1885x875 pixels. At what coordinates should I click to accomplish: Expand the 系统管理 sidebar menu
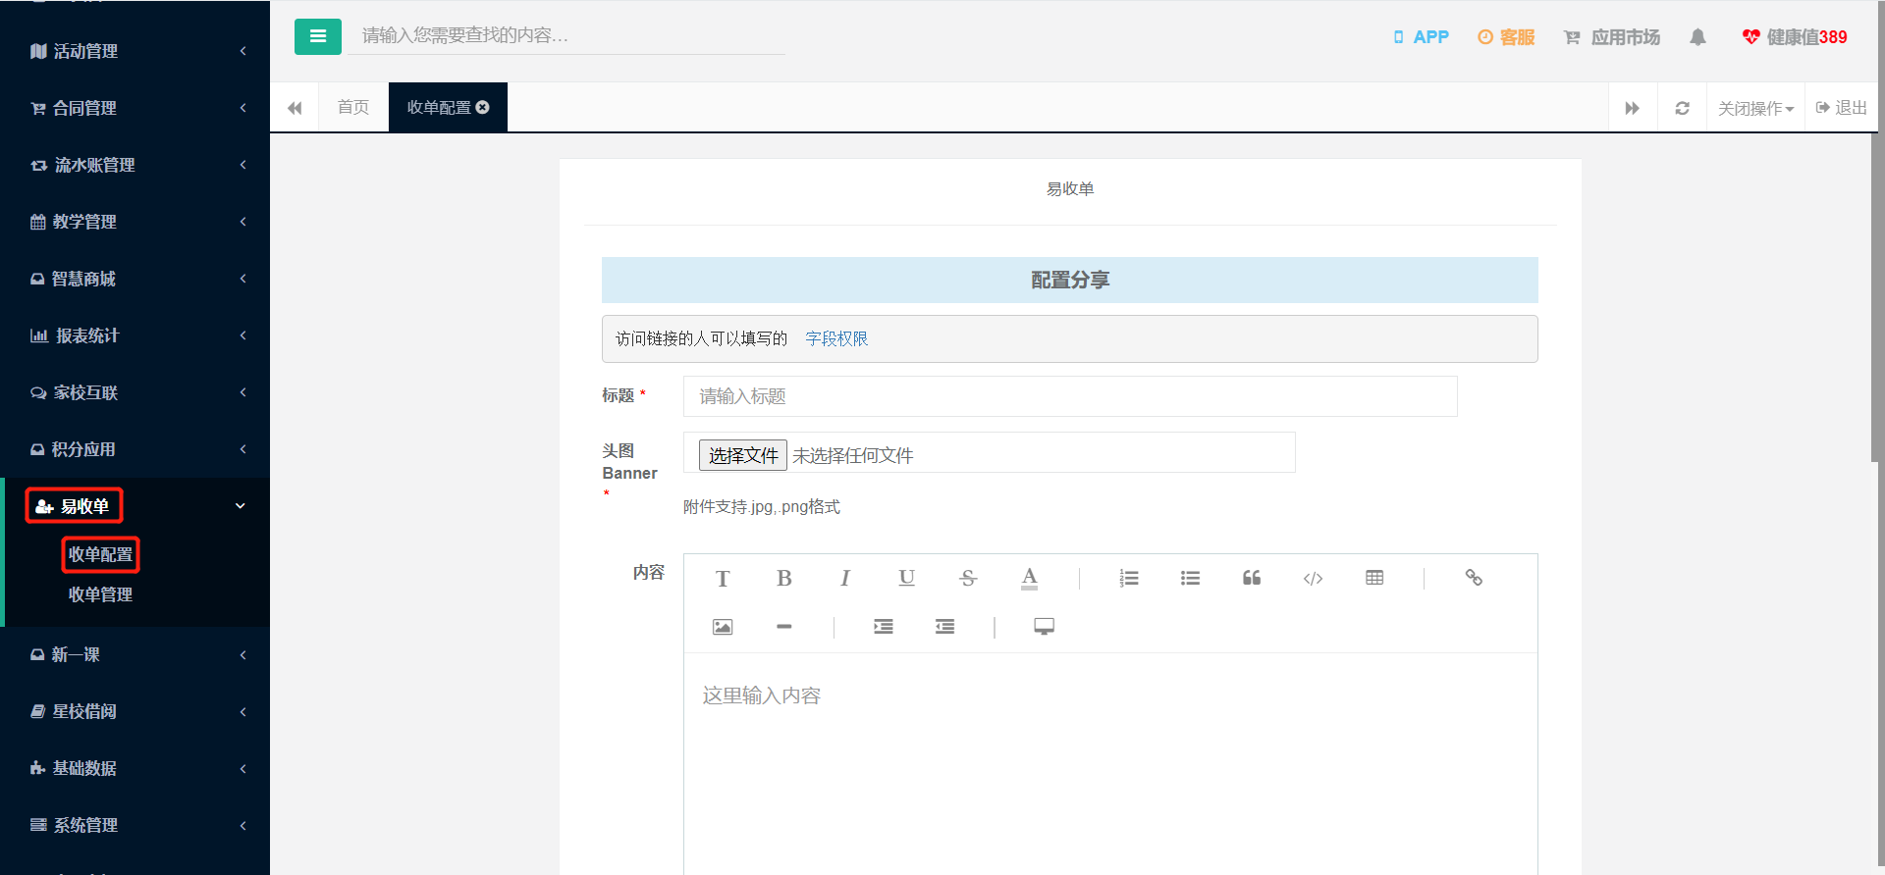coord(135,825)
